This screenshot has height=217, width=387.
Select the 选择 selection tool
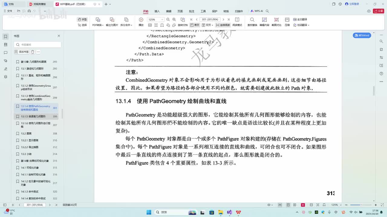coord(82,25)
